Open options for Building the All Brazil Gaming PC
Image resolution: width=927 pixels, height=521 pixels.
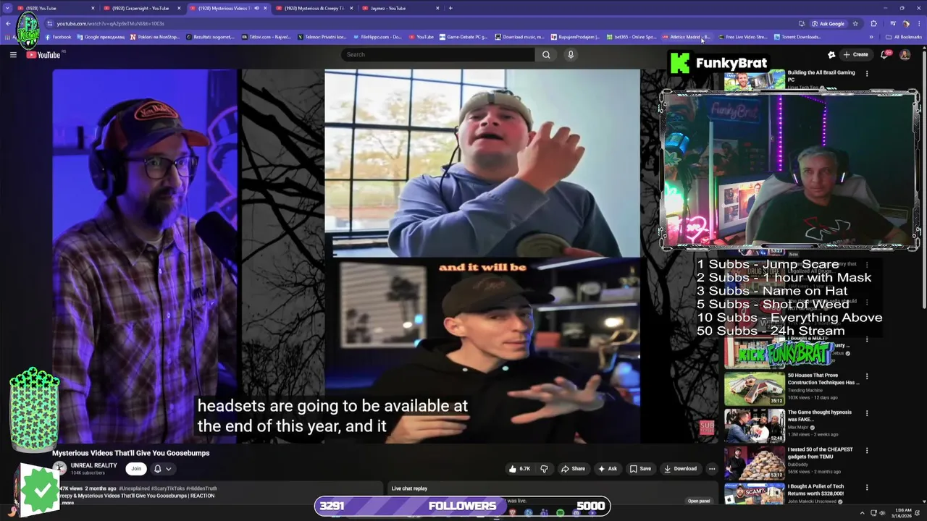click(x=867, y=73)
